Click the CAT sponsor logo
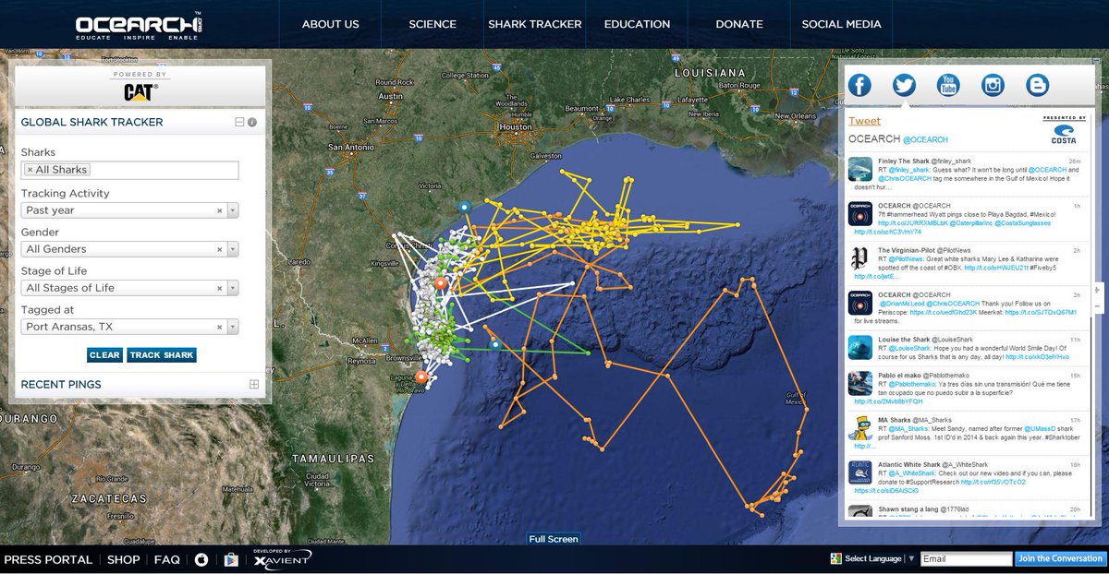Screen dimensions: 1109x574 pyautogui.click(x=140, y=91)
